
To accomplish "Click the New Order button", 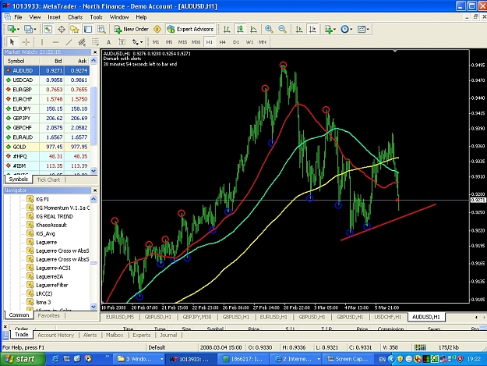I will pyautogui.click(x=132, y=29).
